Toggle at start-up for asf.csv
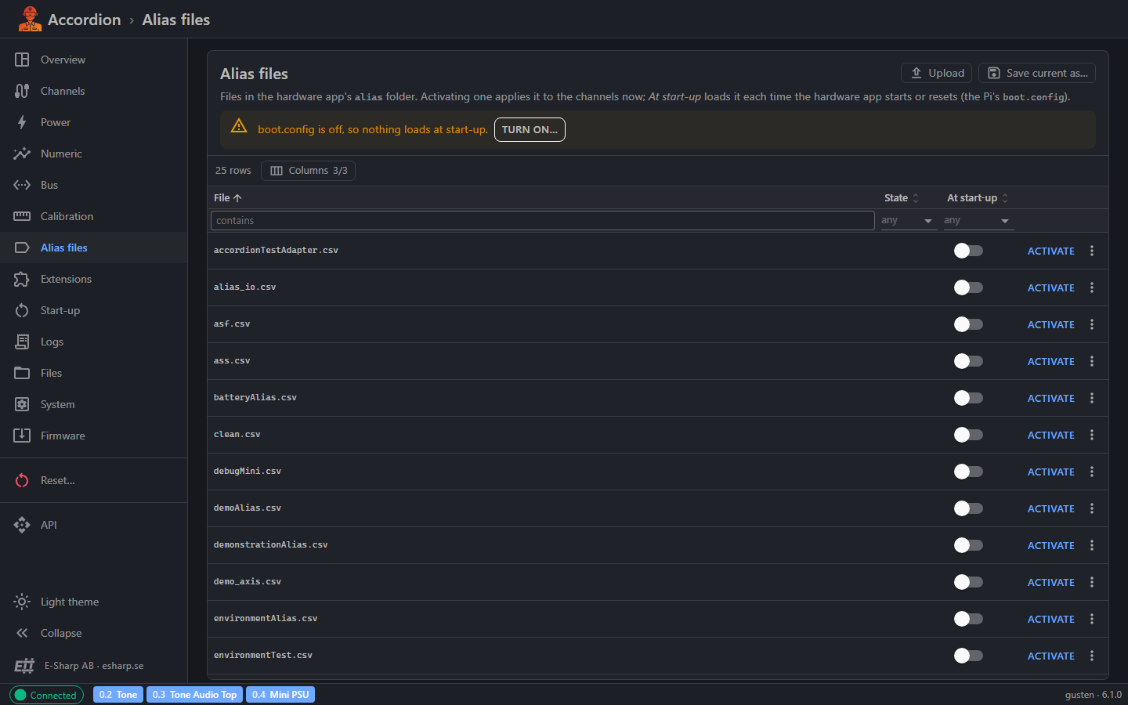 968,324
